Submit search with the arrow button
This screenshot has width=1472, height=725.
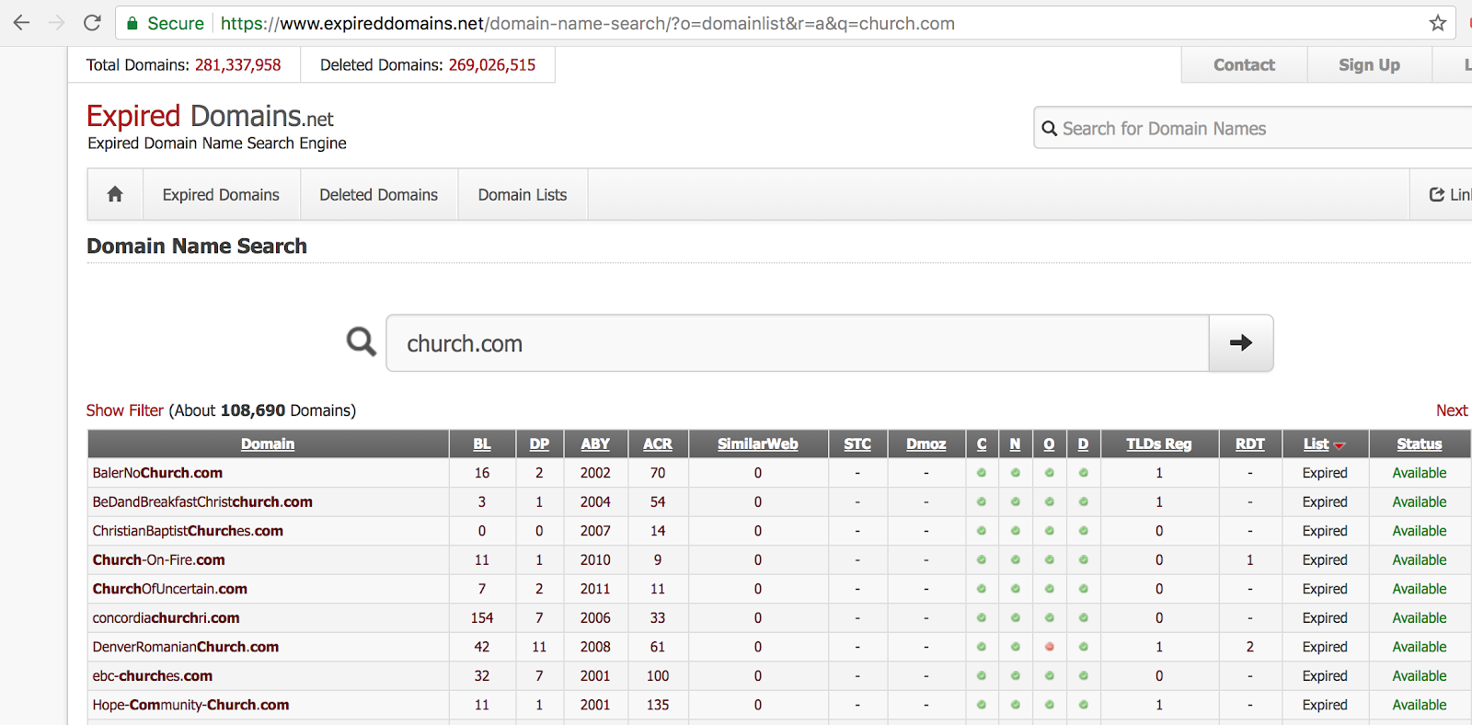(1241, 343)
